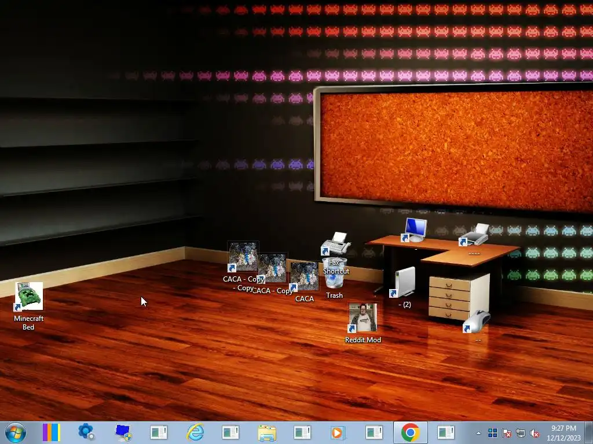Open the network status tray icon

pos(521,433)
